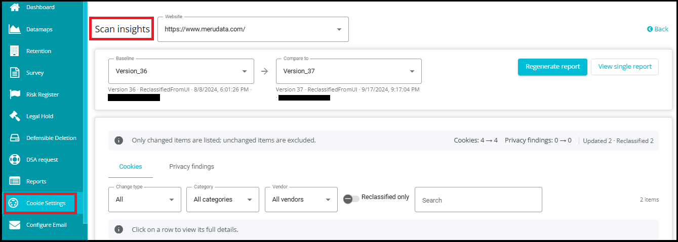This screenshot has height=242, width=678.
Task: Switch to the Privacy findings tab
Action: click(x=191, y=166)
